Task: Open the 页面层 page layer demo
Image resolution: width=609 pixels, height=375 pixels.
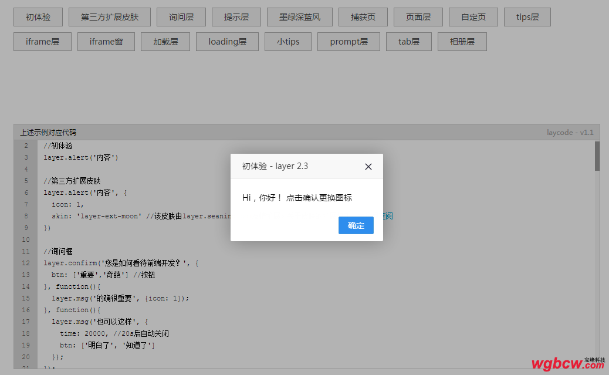Action: tap(418, 17)
